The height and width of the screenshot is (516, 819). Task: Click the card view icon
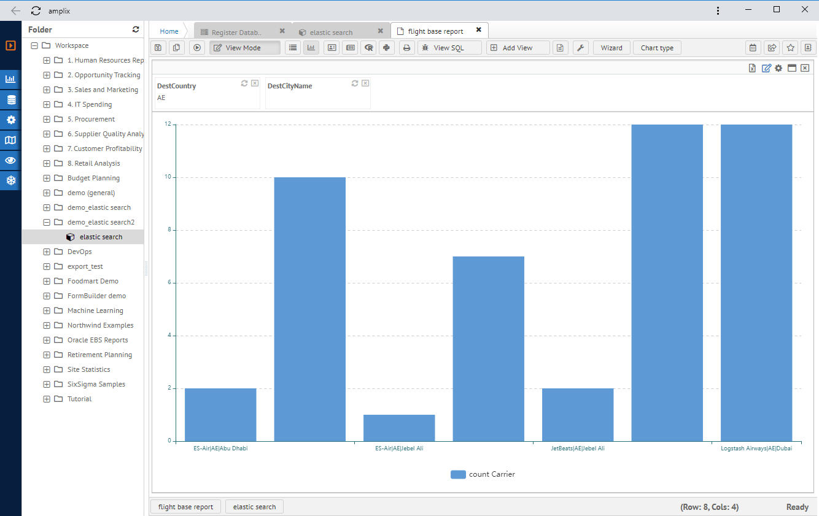click(x=332, y=48)
